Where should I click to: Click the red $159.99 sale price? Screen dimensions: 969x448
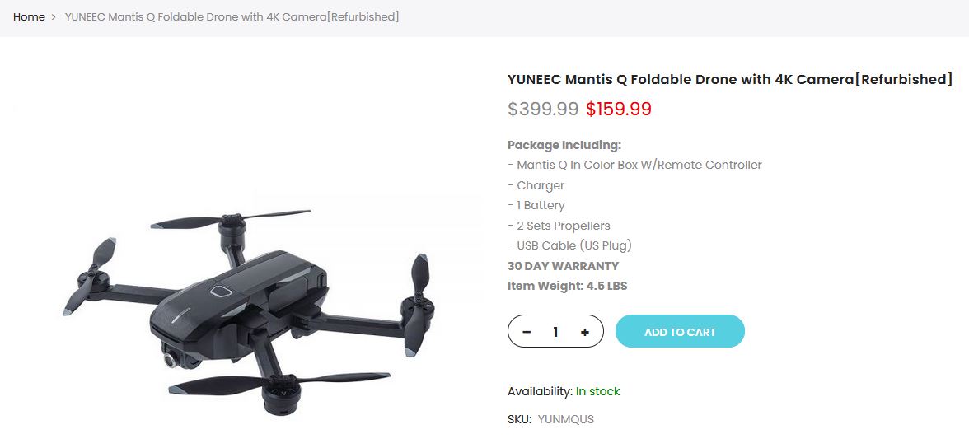[x=619, y=109]
